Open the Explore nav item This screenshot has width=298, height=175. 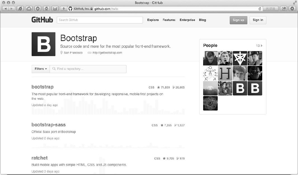click(153, 20)
